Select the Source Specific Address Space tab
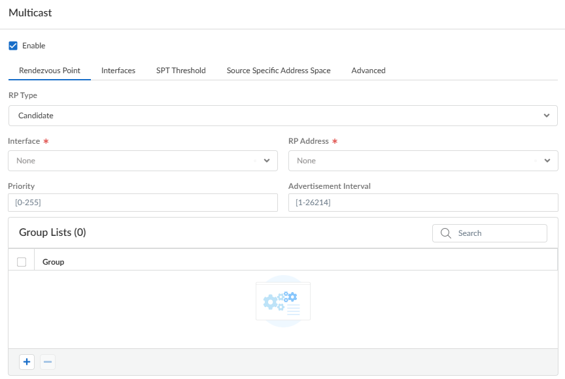 279,71
